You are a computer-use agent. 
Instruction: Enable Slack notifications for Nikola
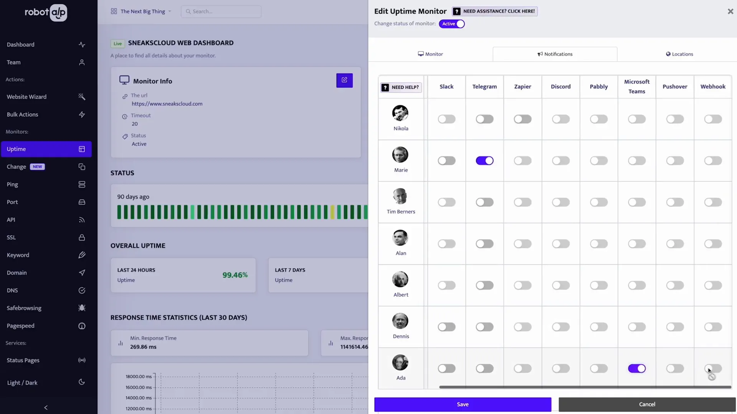point(446,119)
